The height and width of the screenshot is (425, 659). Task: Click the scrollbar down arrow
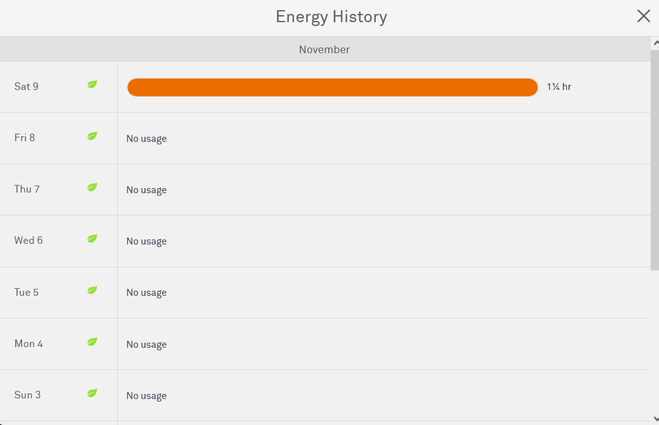click(x=655, y=419)
